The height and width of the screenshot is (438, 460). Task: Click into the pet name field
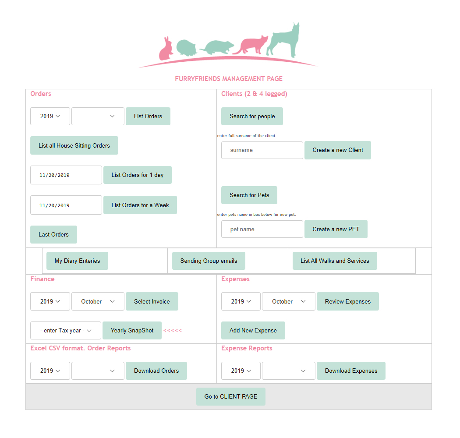pyautogui.click(x=262, y=230)
